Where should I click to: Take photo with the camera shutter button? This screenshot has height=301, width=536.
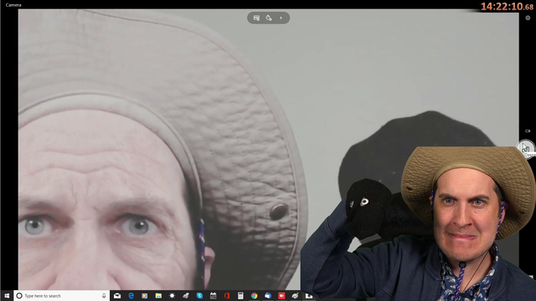point(526,148)
